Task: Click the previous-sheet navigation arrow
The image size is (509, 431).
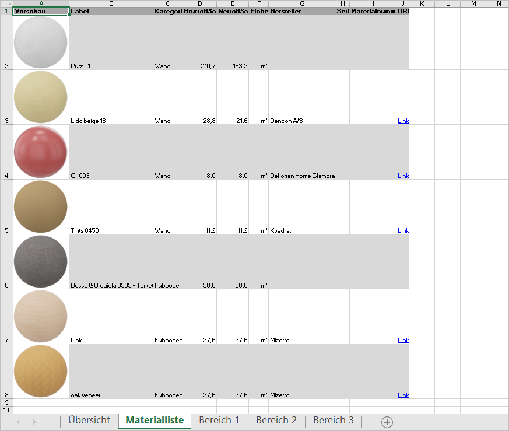Action: [x=17, y=421]
